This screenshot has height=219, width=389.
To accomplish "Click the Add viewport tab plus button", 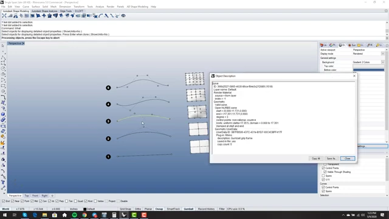I will click(52, 196).
